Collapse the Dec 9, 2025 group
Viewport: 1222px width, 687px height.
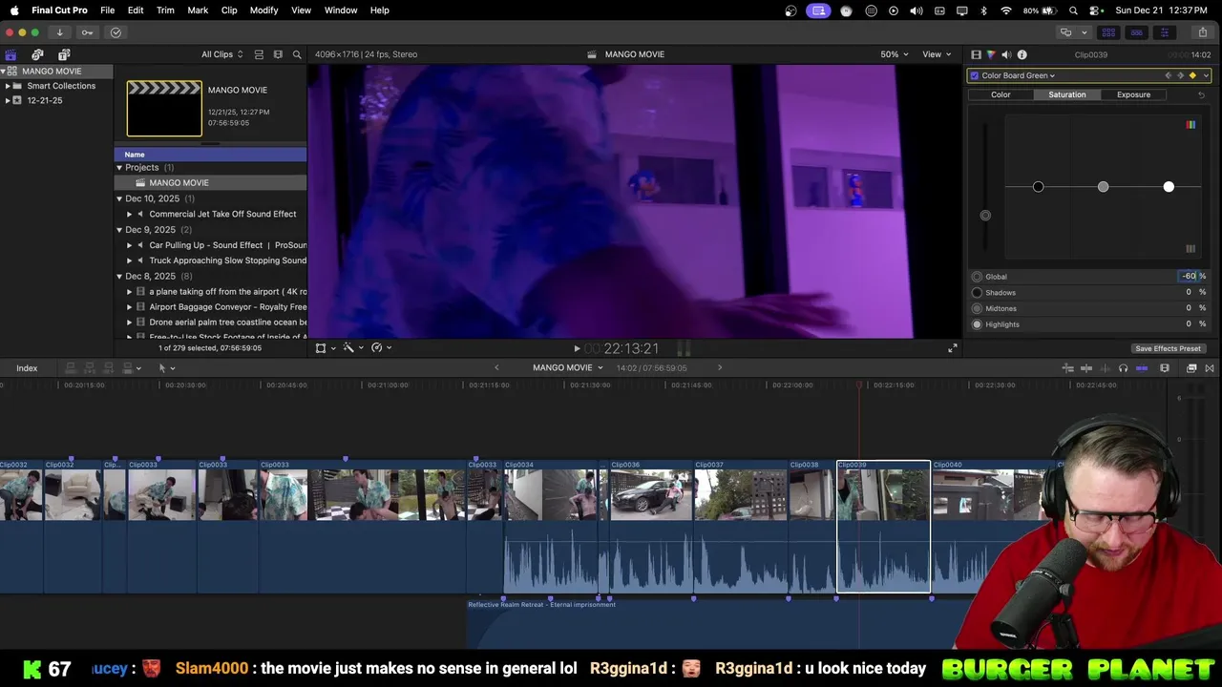(119, 230)
